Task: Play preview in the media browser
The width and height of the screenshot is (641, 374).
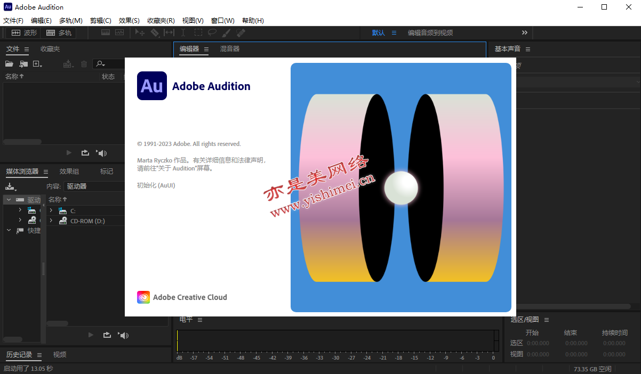Action: [91, 335]
